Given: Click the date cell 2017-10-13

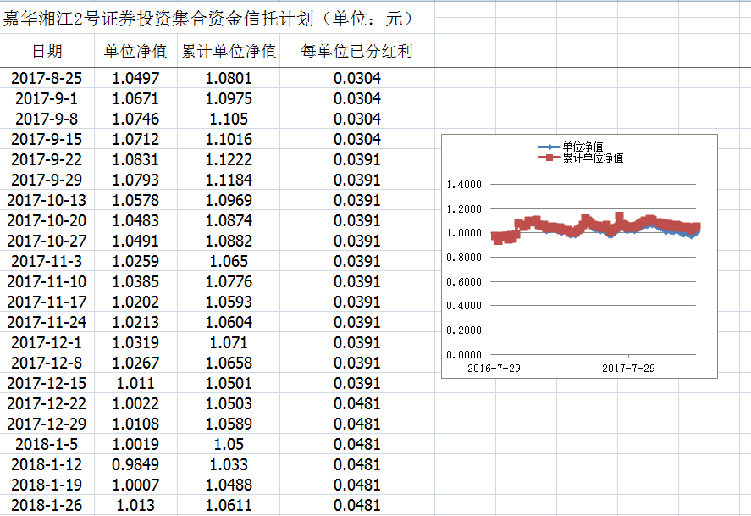Looking at the screenshot, I should tap(47, 200).
